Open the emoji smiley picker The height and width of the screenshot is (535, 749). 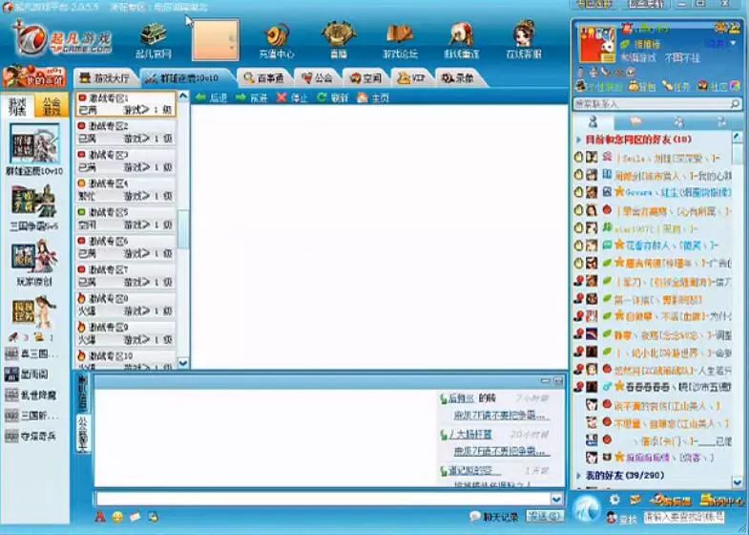point(117,516)
